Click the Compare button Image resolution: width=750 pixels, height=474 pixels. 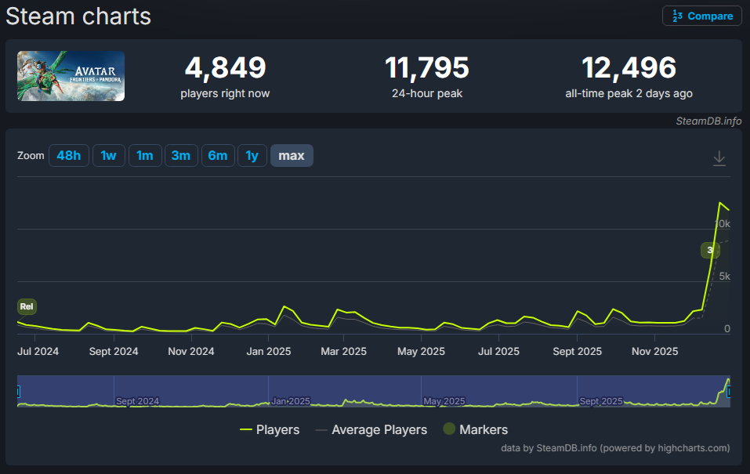pos(701,16)
